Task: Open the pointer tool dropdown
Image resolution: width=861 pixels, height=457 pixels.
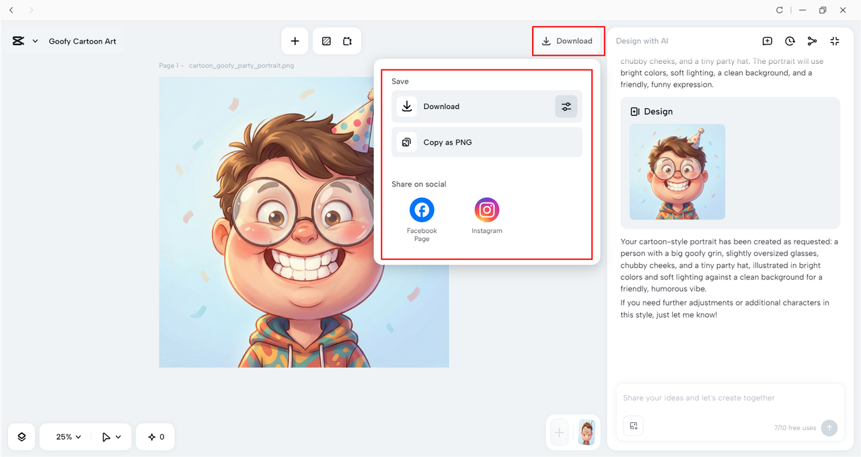Action: (112, 437)
